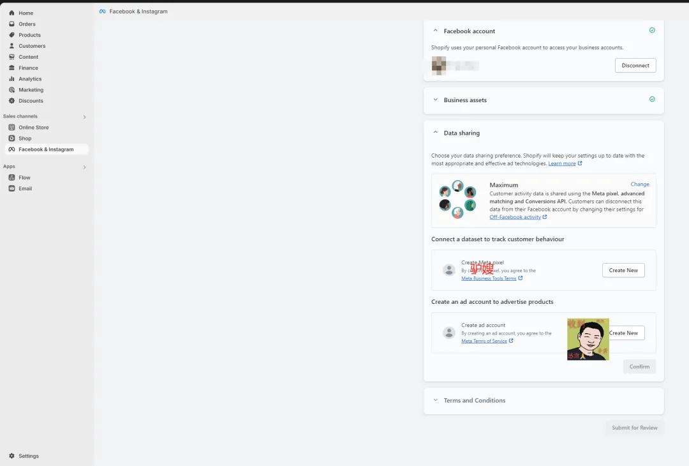Expand the Sales channels chevron
The height and width of the screenshot is (466, 689).
point(84,117)
